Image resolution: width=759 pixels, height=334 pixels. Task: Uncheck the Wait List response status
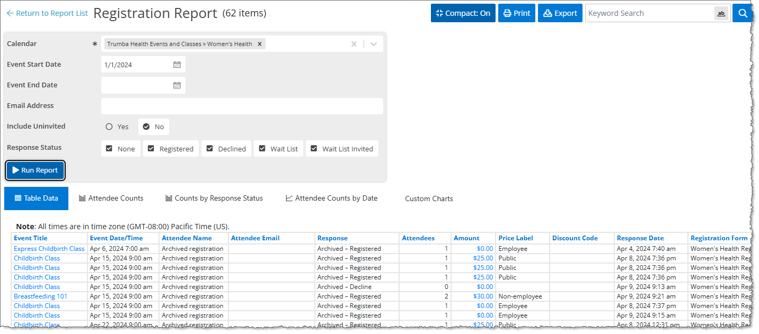(x=279, y=149)
